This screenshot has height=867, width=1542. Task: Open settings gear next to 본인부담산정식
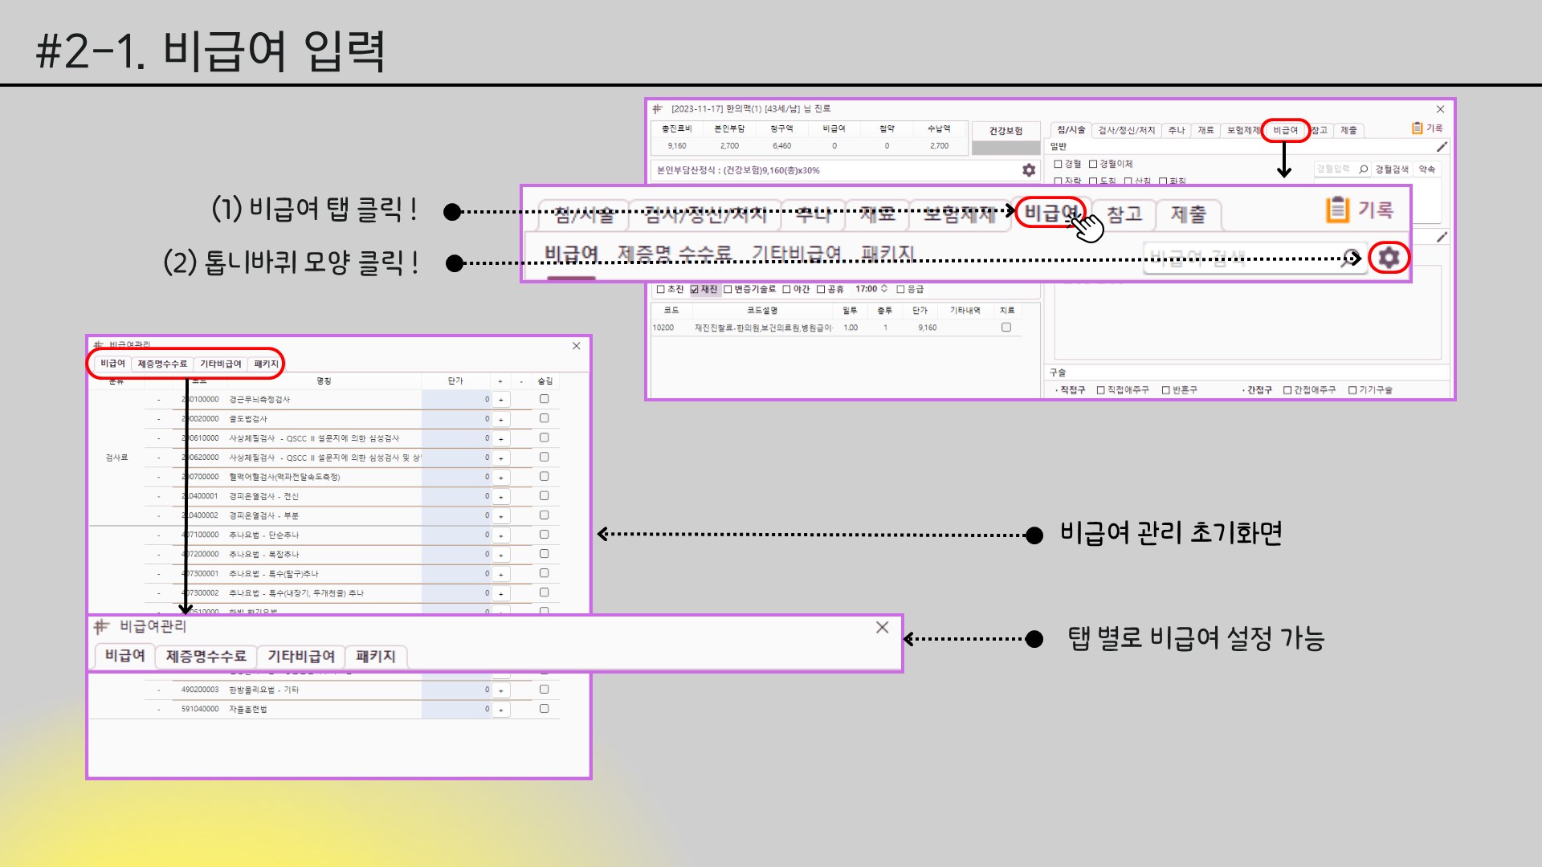(1029, 170)
